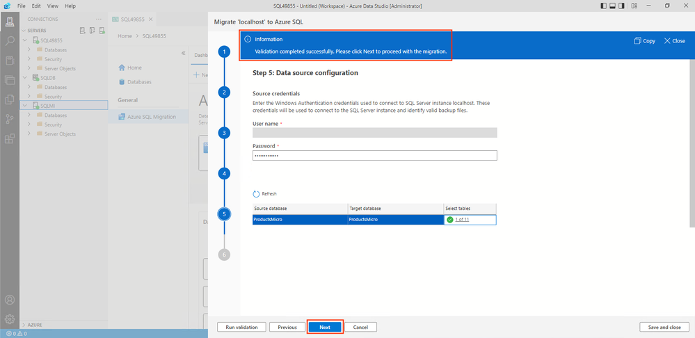This screenshot has height=338, width=695.
Task: Click Home in the breadcrumb
Action: (x=125, y=36)
